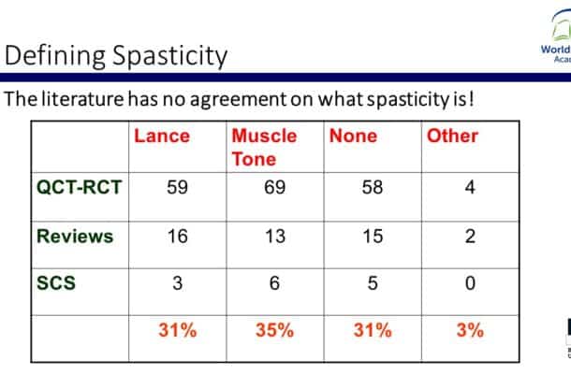Click the green 'QCT-RCT' row label
Viewport: 571px width, 374px height.
[x=79, y=188]
